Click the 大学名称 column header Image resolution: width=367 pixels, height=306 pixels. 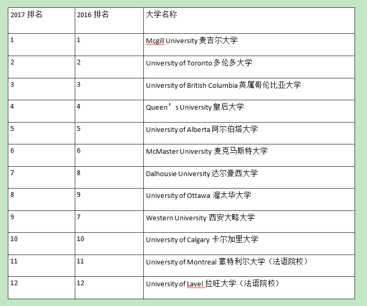(161, 15)
